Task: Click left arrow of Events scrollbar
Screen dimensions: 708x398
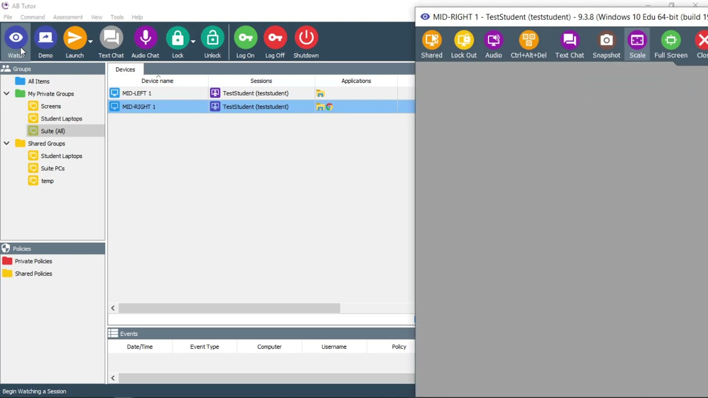Action: (x=113, y=378)
